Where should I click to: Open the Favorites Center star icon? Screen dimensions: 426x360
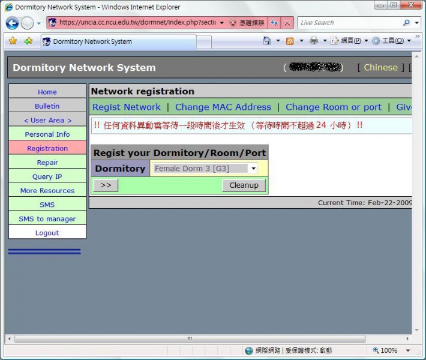[x=13, y=41]
